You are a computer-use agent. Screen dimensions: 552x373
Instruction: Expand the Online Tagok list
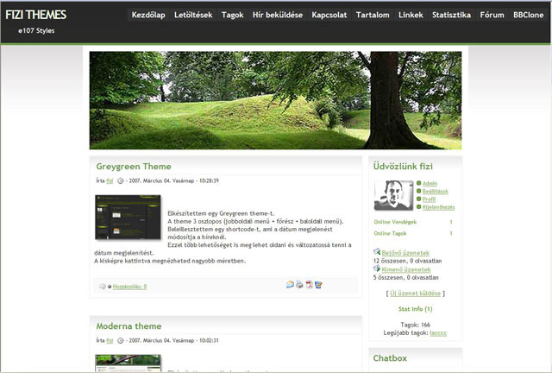(x=391, y=233)
